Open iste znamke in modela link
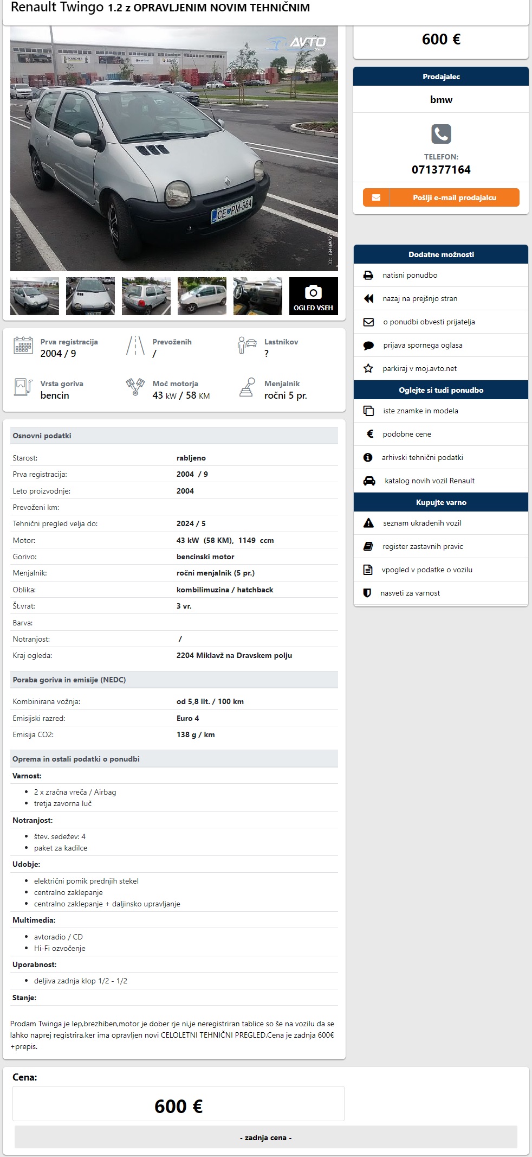532x1157 pixels. [x=420, y=411]
